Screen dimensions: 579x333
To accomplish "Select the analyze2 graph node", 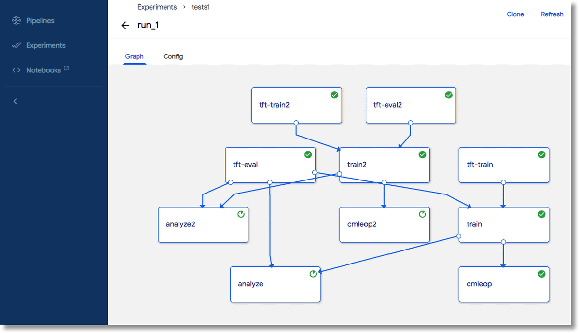I will pyautogui.click(x=203, y=225).
